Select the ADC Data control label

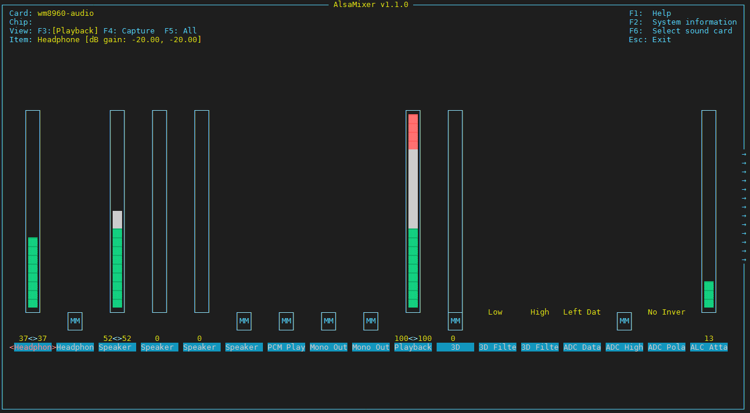[x=582, y=347]
